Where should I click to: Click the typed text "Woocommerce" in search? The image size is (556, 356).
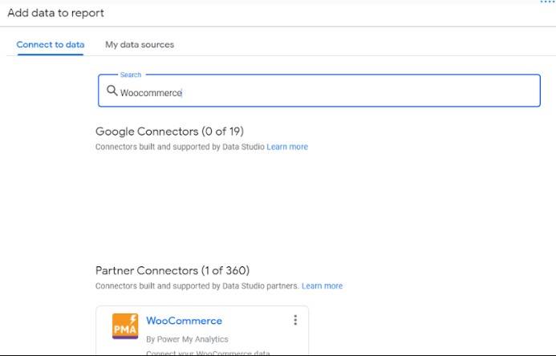click(x=151, y=93)
